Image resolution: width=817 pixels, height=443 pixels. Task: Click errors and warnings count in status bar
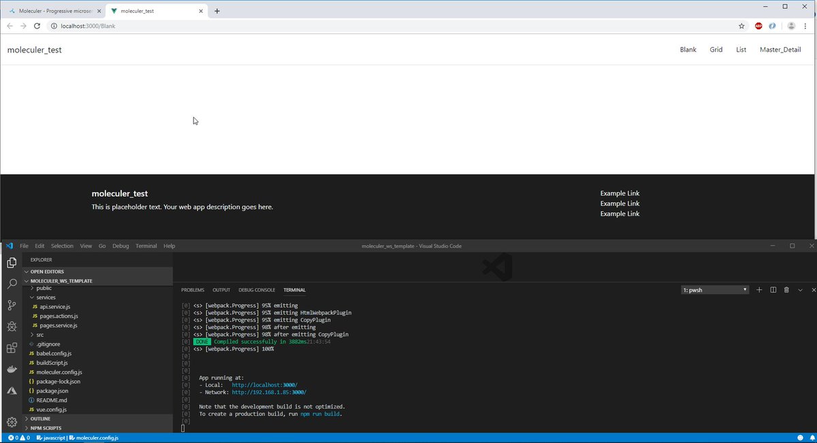coord(18,438)
